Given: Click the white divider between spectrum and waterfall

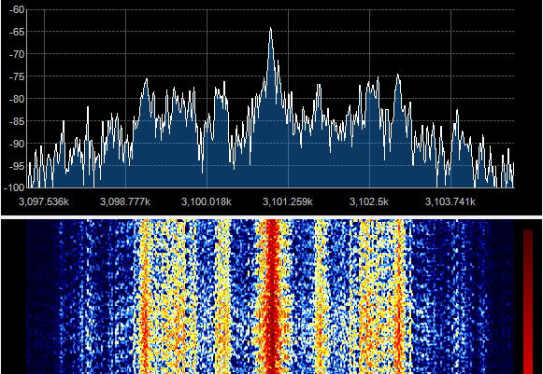Looking at the screenshot, I should pos(271,217).
